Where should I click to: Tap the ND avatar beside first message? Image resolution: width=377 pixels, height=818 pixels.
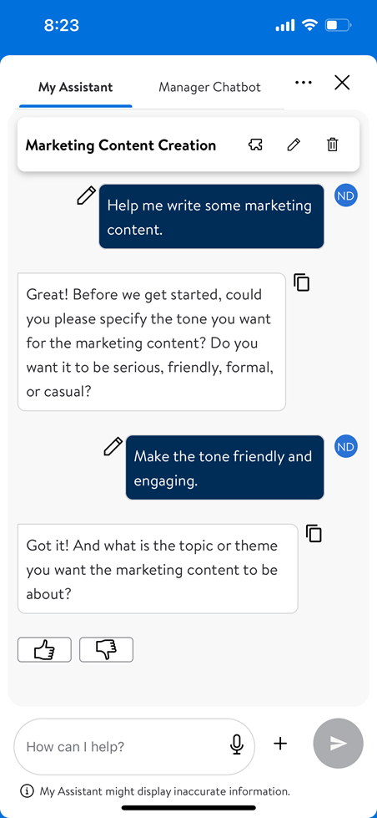click(346, 196)
